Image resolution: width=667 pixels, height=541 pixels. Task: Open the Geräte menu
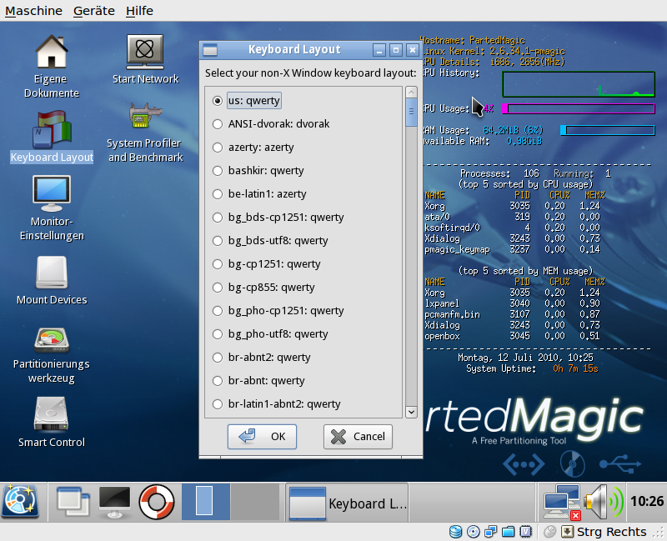(x=94, y=11)
